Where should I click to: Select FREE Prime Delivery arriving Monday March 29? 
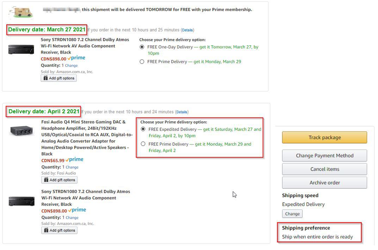point(142,61)
